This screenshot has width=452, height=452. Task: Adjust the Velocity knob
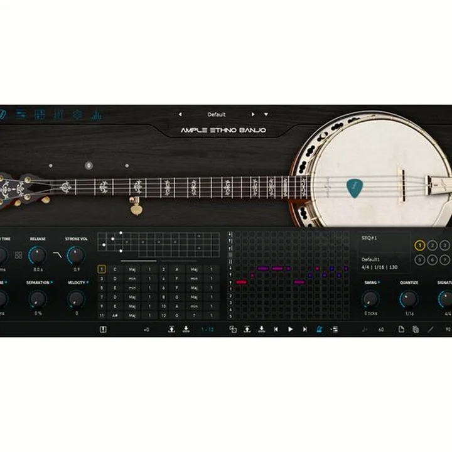[76, 299]
